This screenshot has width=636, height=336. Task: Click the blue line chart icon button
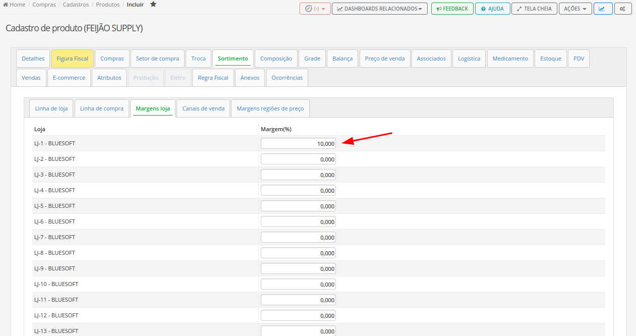click(602, 9)
